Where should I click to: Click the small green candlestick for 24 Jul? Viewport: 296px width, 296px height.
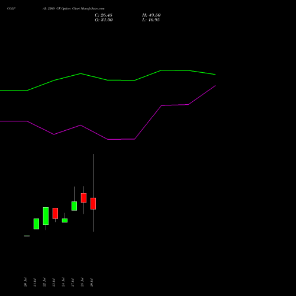(x=65, y=220)
